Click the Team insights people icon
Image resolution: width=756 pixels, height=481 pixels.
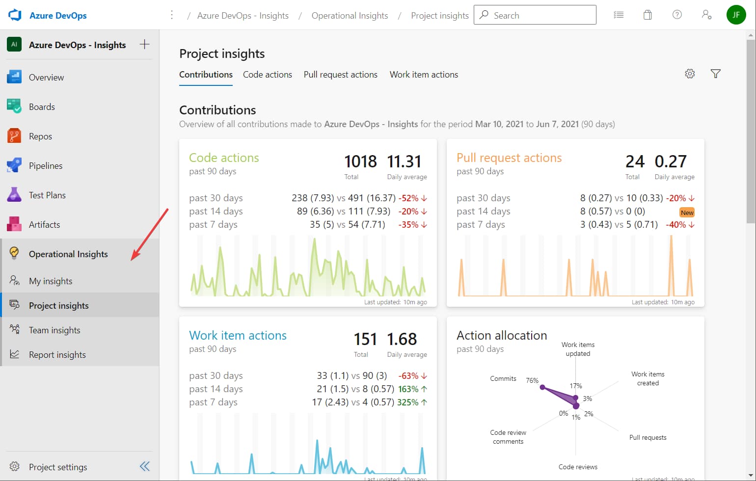pyautogui.click(x=15, y=329)
